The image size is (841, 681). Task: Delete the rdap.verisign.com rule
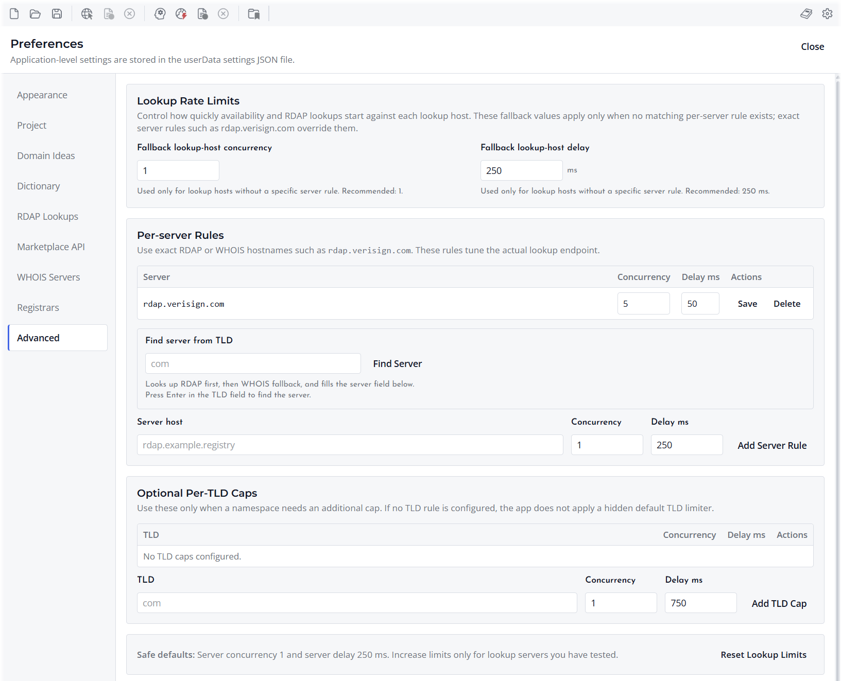pyautogui.click(x=787, y=304)
